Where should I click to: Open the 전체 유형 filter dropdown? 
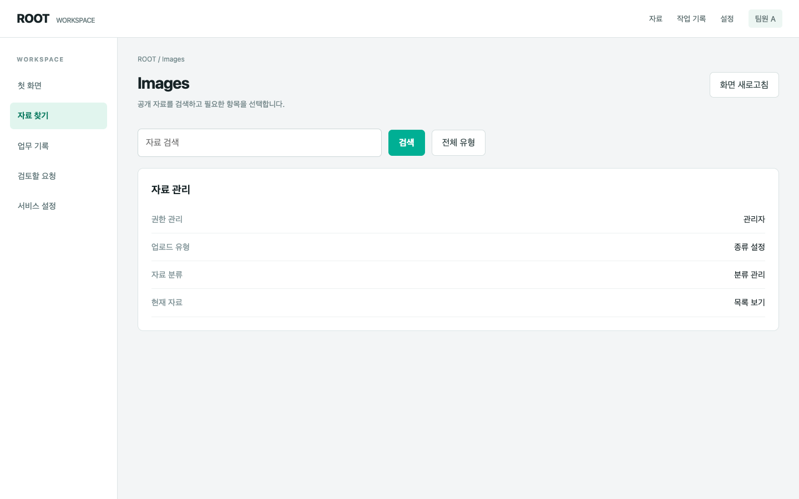tap(458, 142)
